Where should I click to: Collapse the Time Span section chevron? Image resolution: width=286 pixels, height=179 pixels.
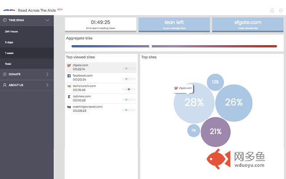(x=47, y=20)
